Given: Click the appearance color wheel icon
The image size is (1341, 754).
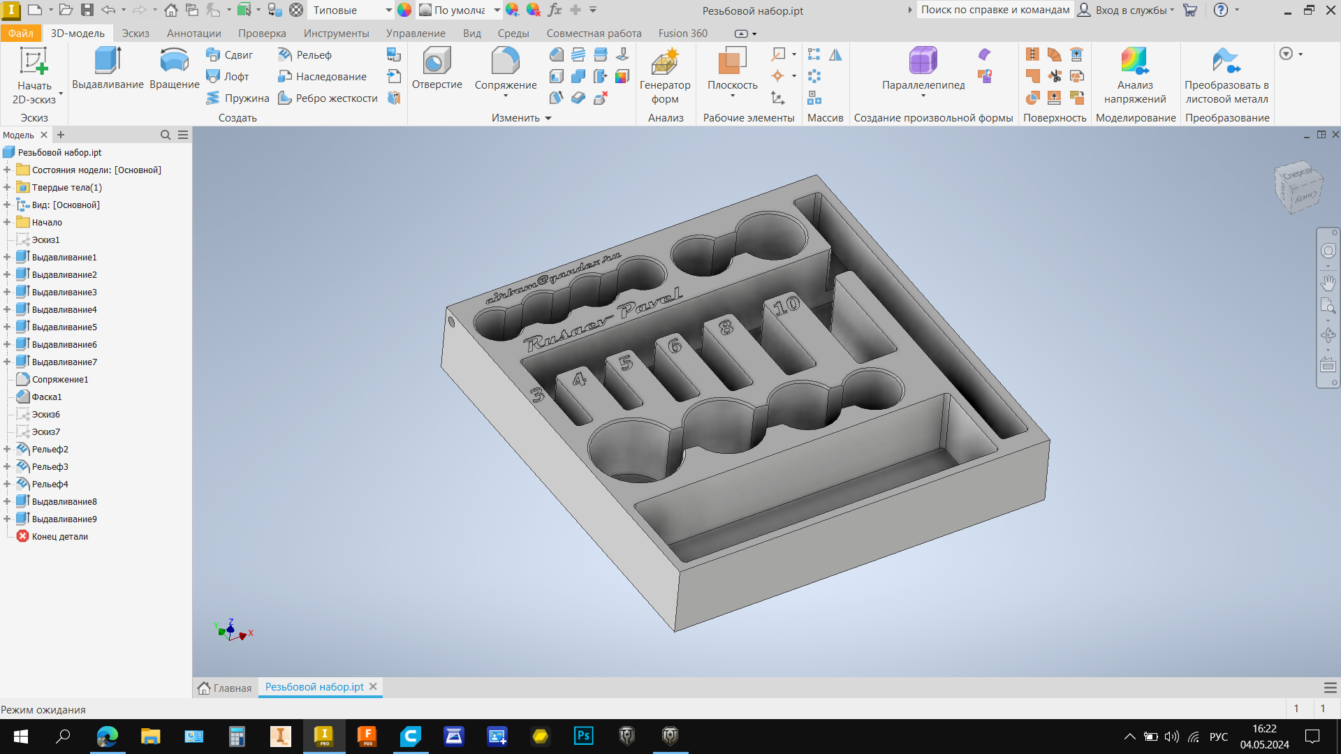Looking at the screenshot, I should point(404,10).
